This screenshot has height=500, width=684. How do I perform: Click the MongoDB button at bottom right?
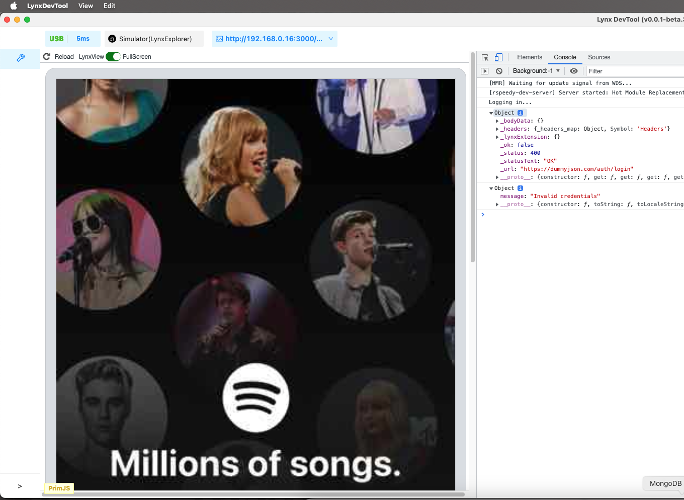(x=664, y=483)
